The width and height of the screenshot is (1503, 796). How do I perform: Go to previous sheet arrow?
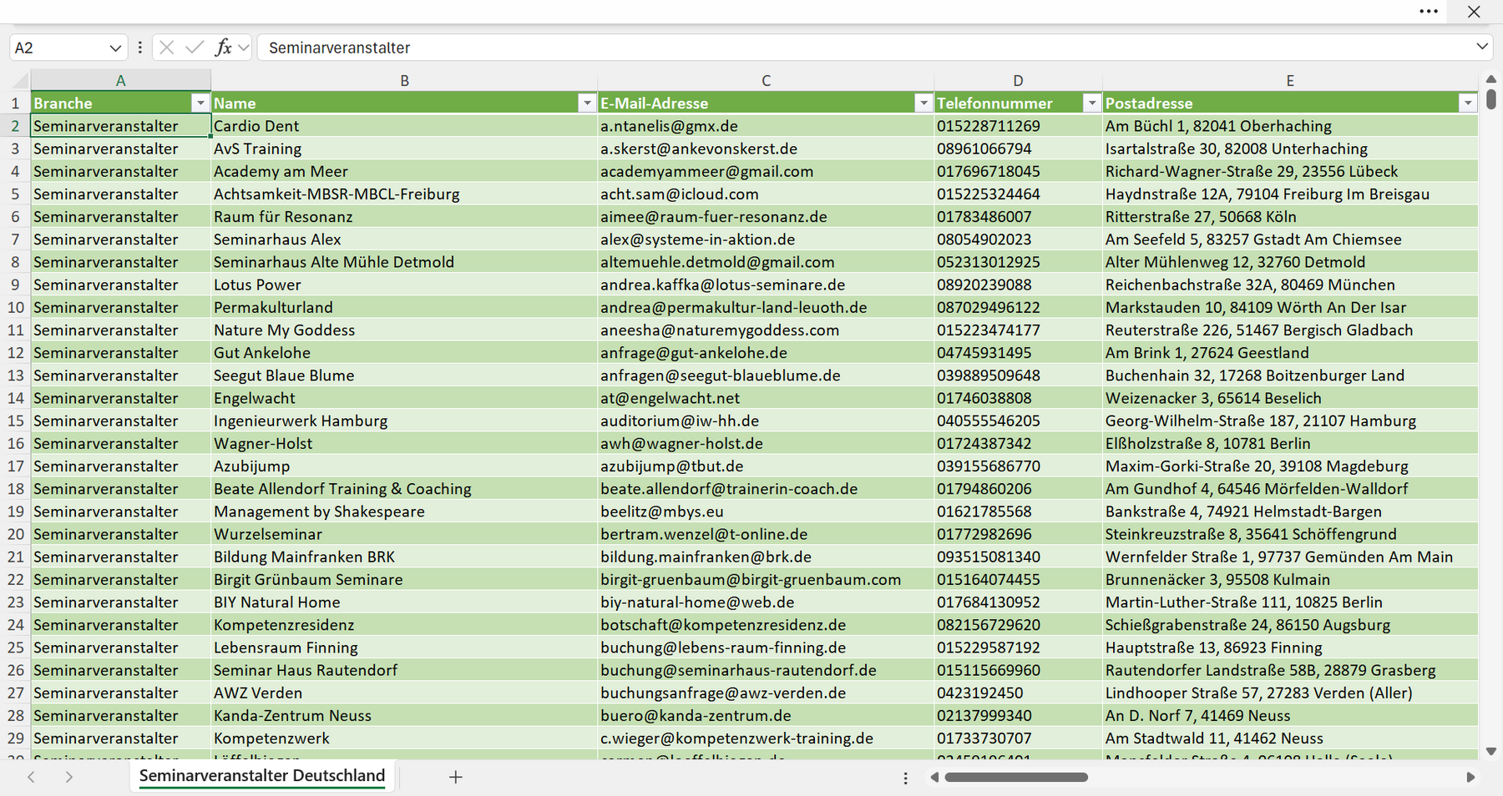pos(31,777)
